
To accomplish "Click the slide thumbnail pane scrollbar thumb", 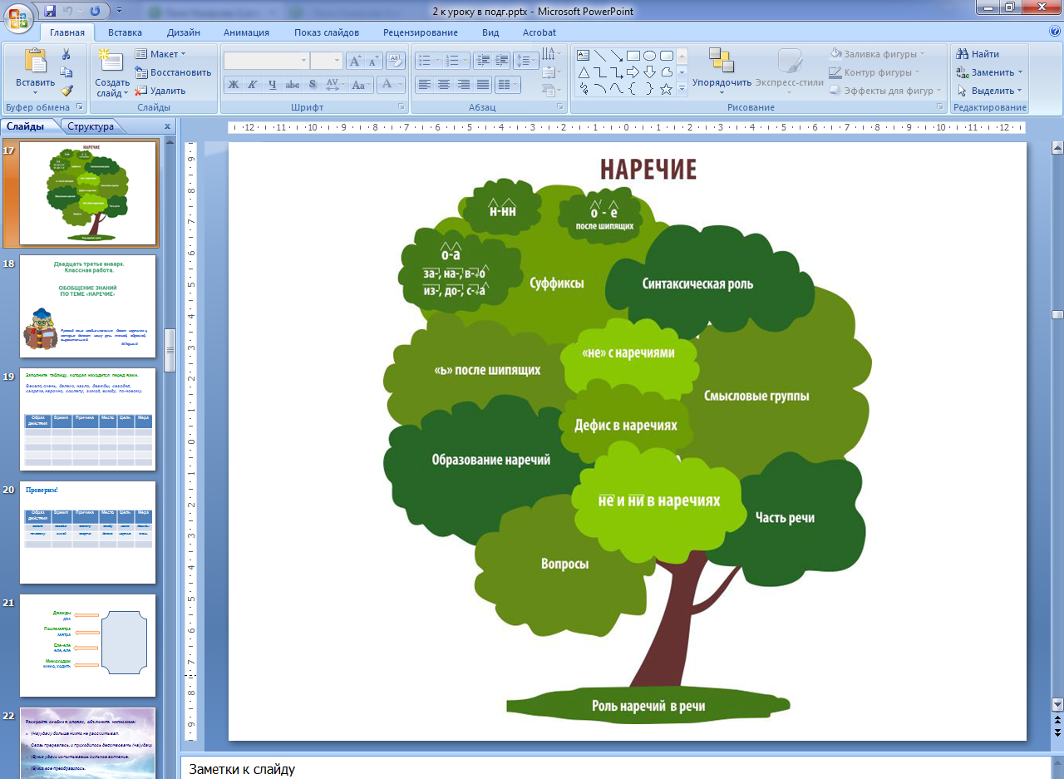I will pyautogui.click(x=170, y=349).
